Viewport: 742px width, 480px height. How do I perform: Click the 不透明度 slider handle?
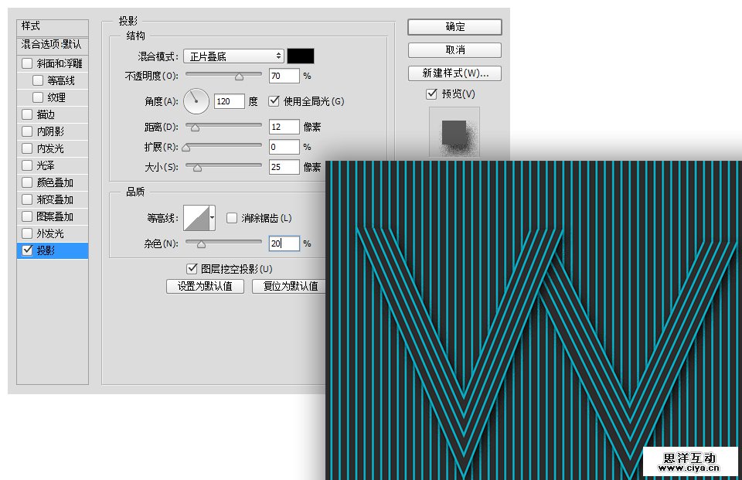point(239,77)
